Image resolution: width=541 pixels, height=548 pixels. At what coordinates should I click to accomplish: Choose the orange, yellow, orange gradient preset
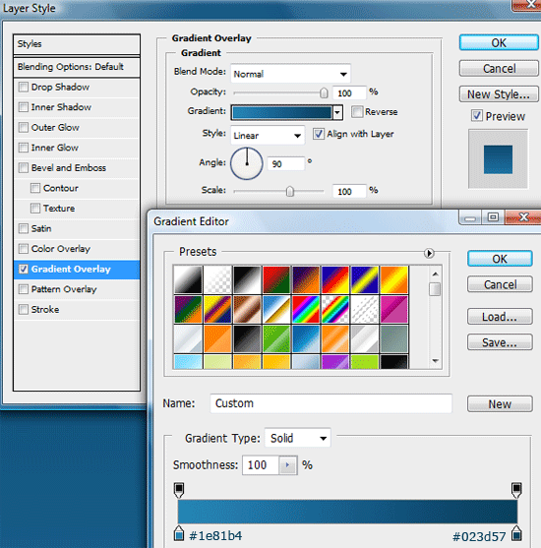[393, 279]
